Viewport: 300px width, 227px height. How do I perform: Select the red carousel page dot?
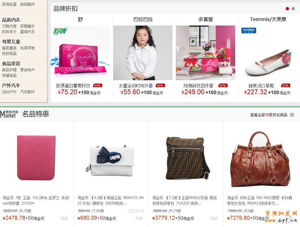(287, 9)
